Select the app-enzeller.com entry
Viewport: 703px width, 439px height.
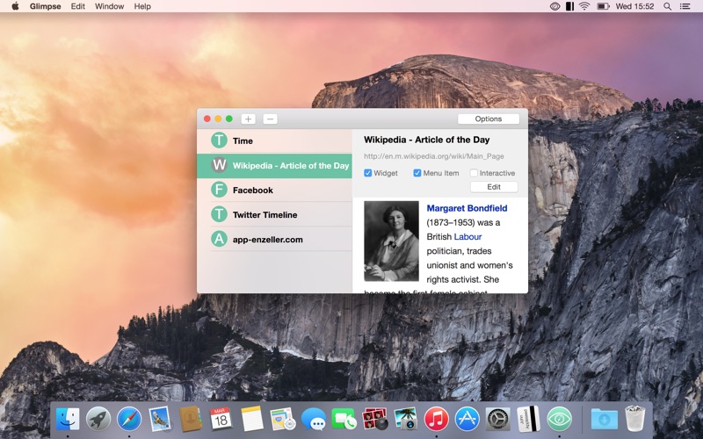(274, 239)
